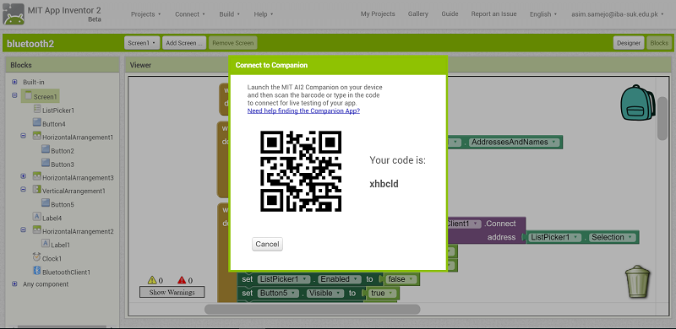This screenshot has width=676, height=329.
Task: Click the MIT App Inventor android logo
Action: click(x=14, y=13)
